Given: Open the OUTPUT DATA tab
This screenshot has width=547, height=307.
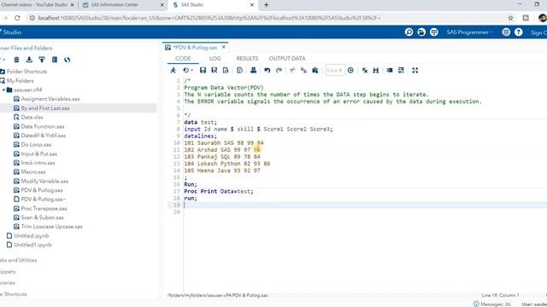Looking at the screenshot, I should tap(287, 59).
